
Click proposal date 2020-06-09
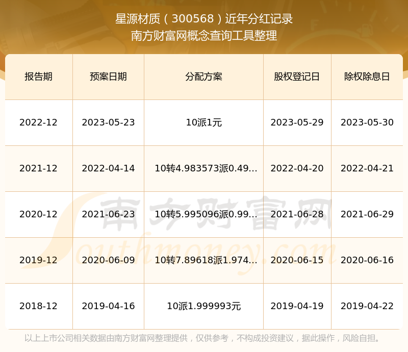click(x=108, y=260)
